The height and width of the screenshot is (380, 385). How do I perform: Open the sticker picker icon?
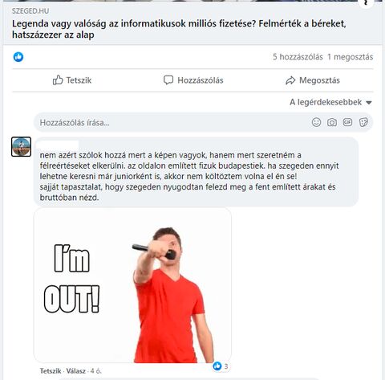pos(363,122)
